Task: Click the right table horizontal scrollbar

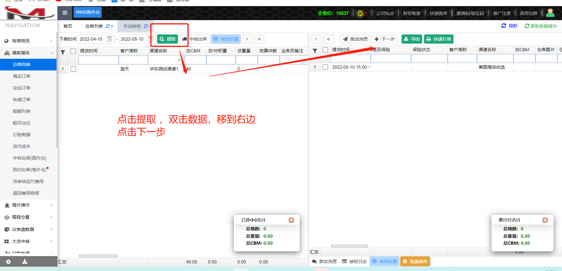Action: [x=349, y=246]
